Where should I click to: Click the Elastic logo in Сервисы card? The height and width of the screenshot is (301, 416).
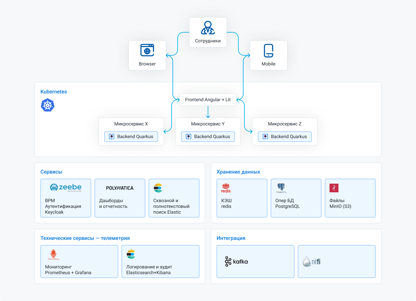158,188
